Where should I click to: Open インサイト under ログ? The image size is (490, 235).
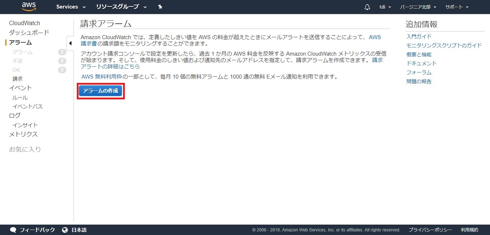[x=25, y=125]
